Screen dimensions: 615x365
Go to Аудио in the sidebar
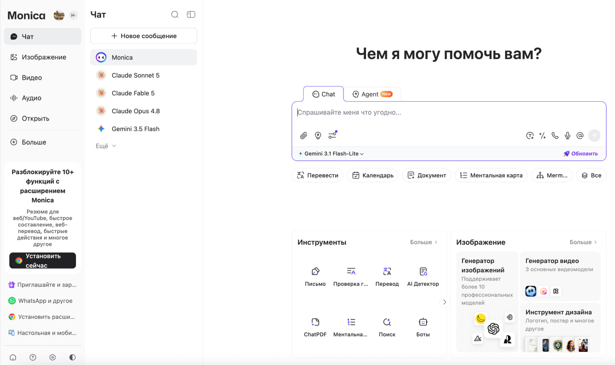(42, 98)
